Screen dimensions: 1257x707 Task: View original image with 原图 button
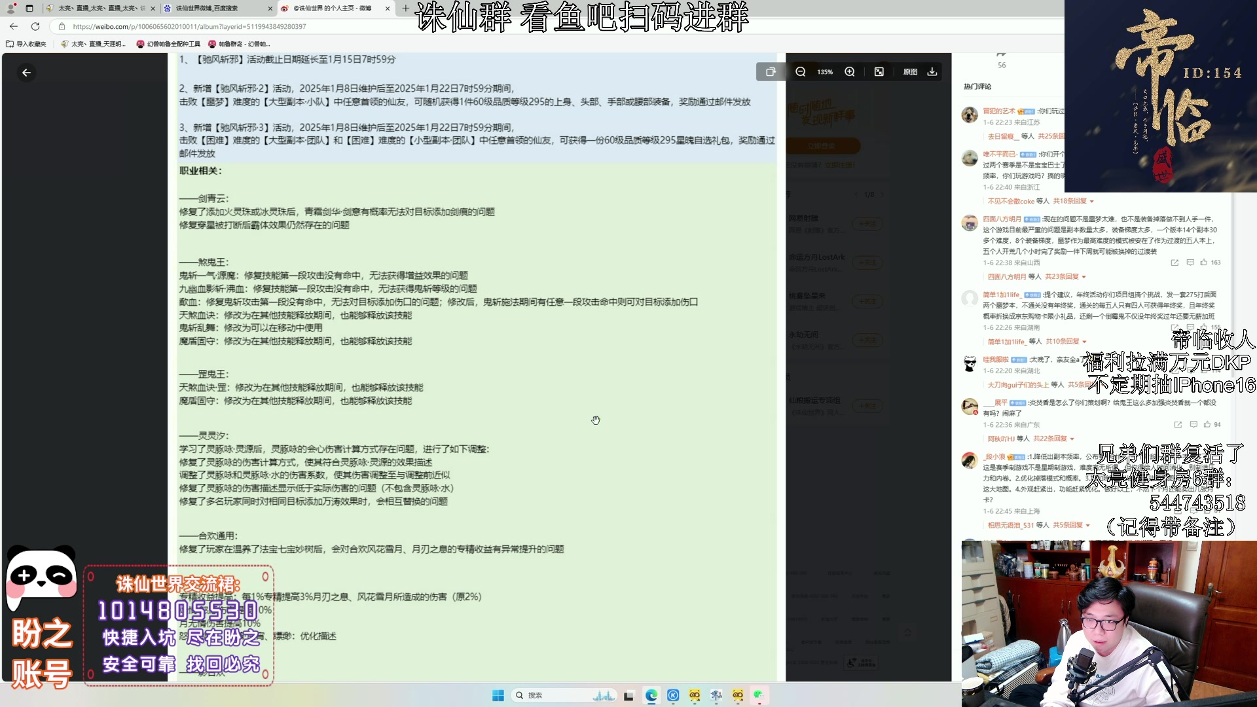point(910,72)
